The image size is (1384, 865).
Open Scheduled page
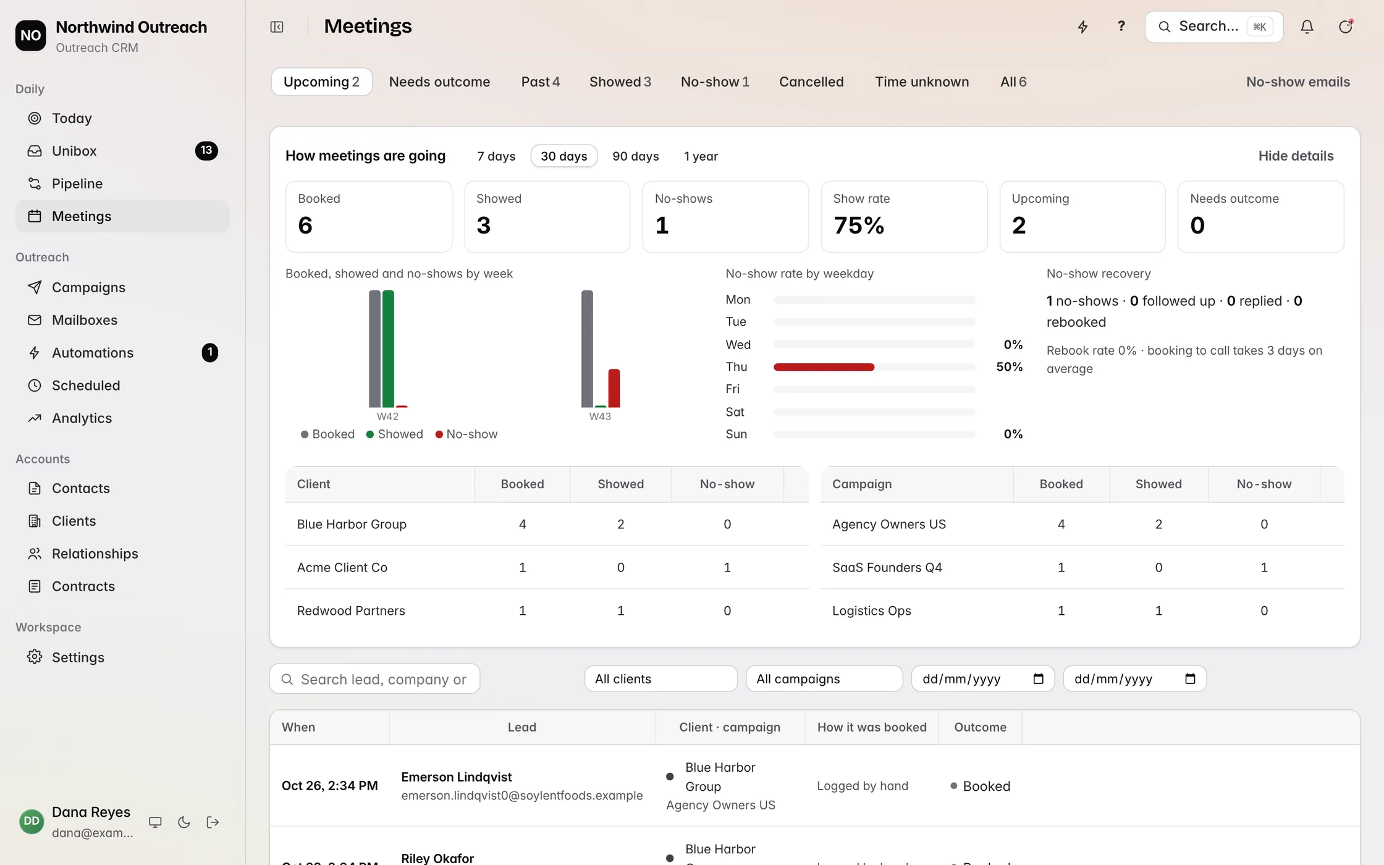pos(122,386)
